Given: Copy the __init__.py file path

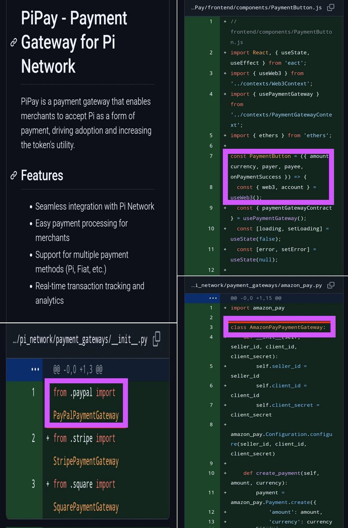Looking at the screenshot, I should point(156,339).
